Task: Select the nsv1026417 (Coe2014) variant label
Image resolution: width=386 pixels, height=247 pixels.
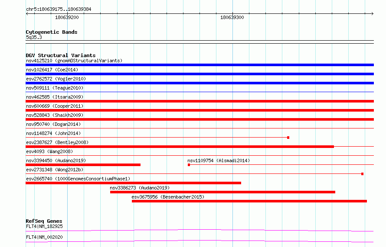Action: (x=52, y=70)
